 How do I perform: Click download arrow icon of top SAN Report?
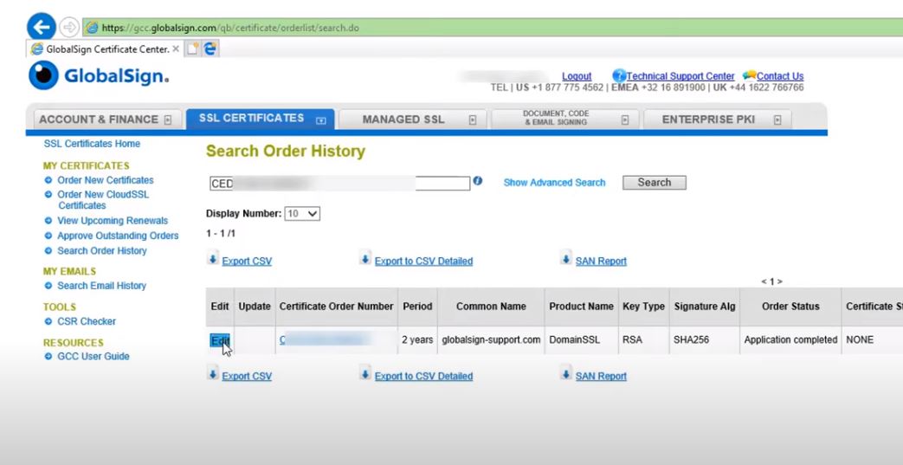click(566, 259)
